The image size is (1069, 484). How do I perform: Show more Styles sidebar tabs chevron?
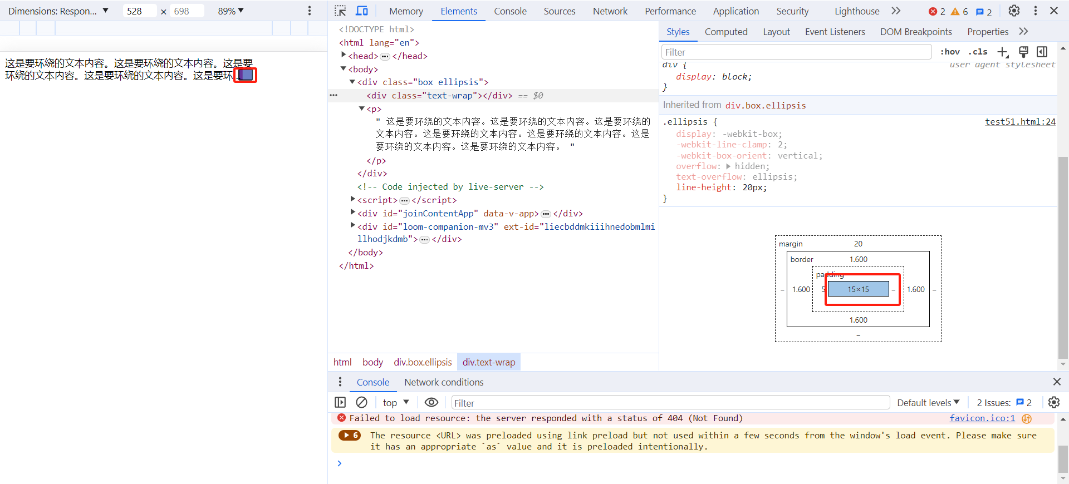click(1023, 32)
